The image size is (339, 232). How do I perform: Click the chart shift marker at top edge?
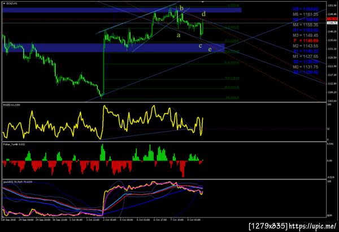click(x=203, y=2)
